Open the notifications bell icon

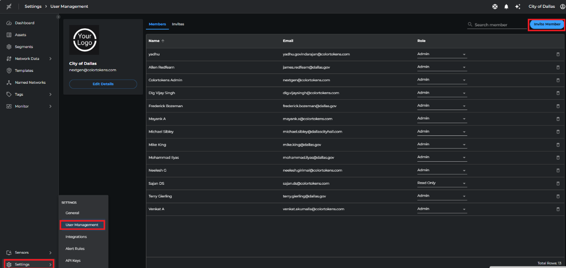506,7
